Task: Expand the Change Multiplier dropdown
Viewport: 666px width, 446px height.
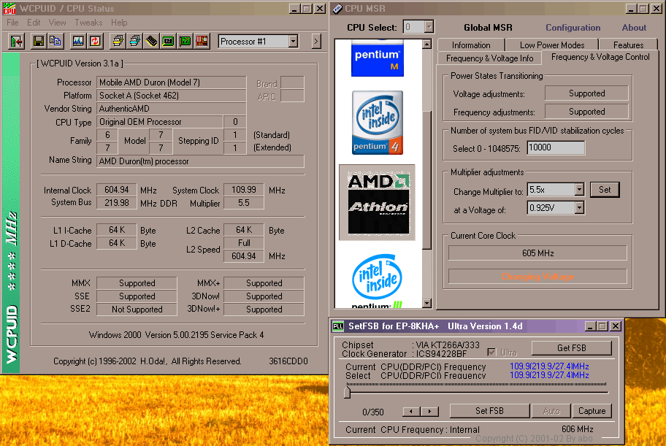Action: (x=578, y=190)
